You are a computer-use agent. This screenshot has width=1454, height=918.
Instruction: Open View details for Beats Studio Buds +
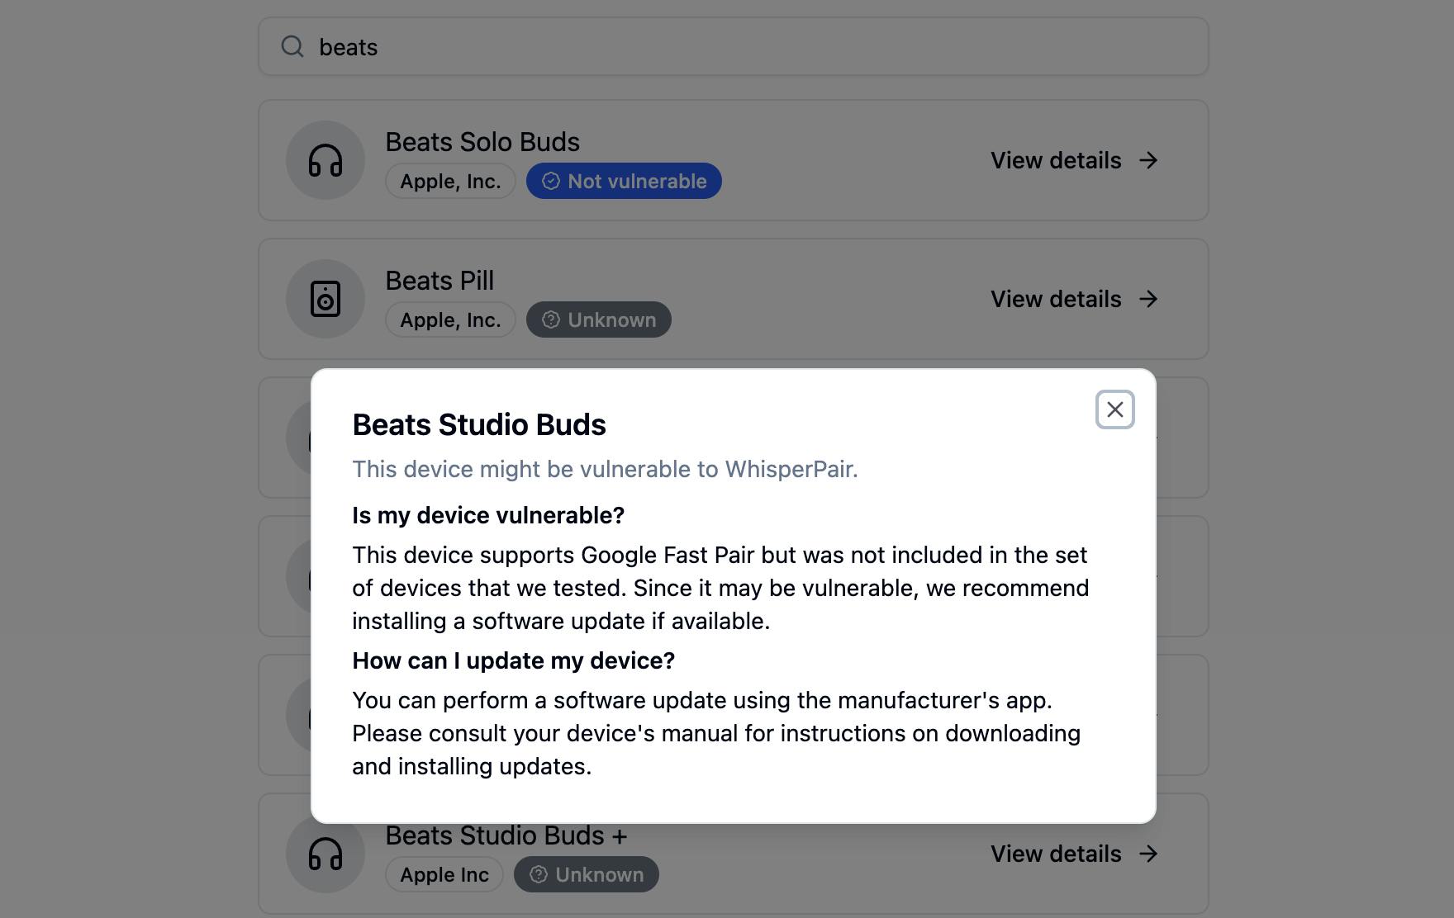click(x=1056, y=854)
